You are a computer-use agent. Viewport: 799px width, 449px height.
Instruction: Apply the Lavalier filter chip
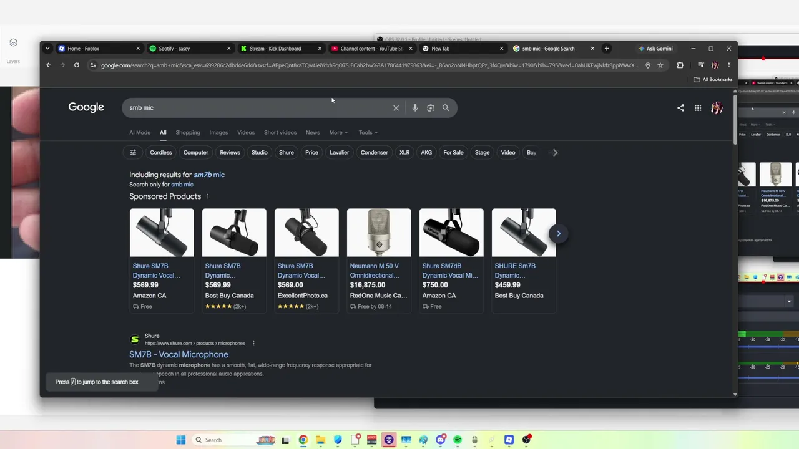point(340,152)
